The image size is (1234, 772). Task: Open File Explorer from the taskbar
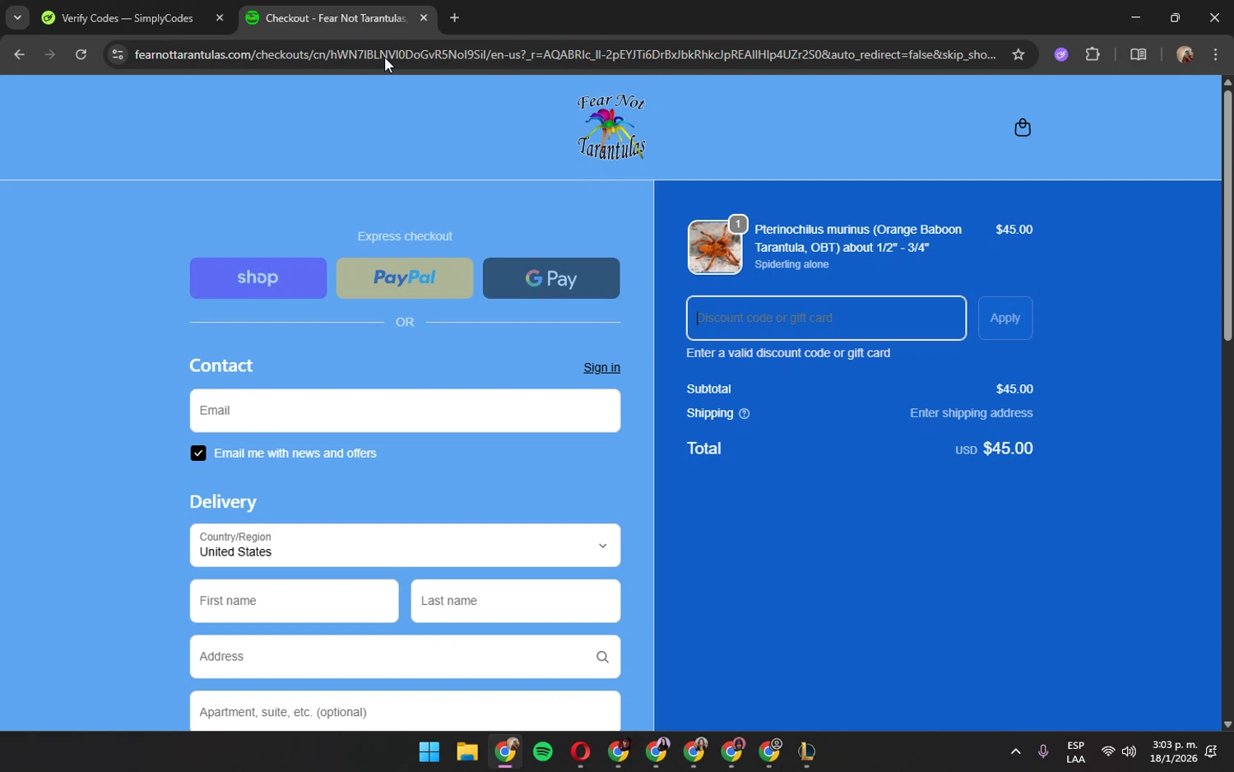point(467,751)
